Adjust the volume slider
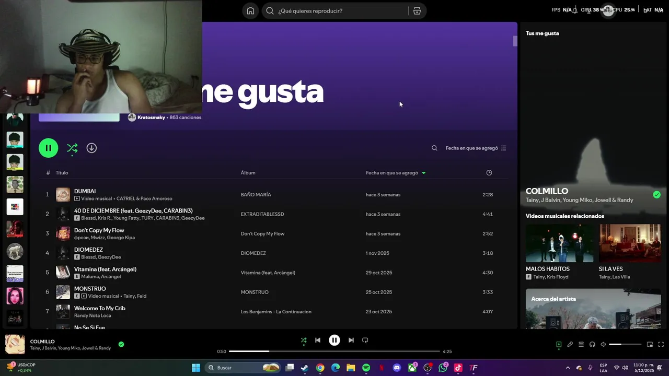The width and height of the screenshot is (669, 376). [625, 345]
